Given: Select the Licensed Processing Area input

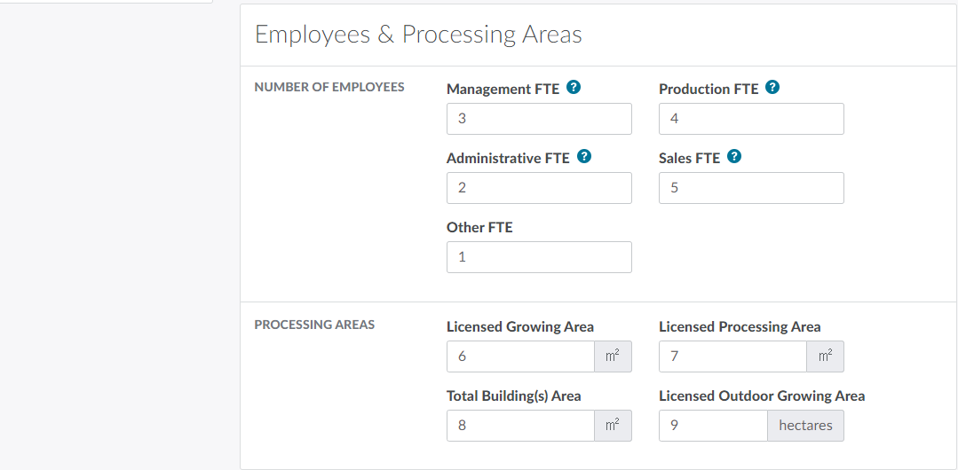Looking at the screenshot, I should point(732,356).
